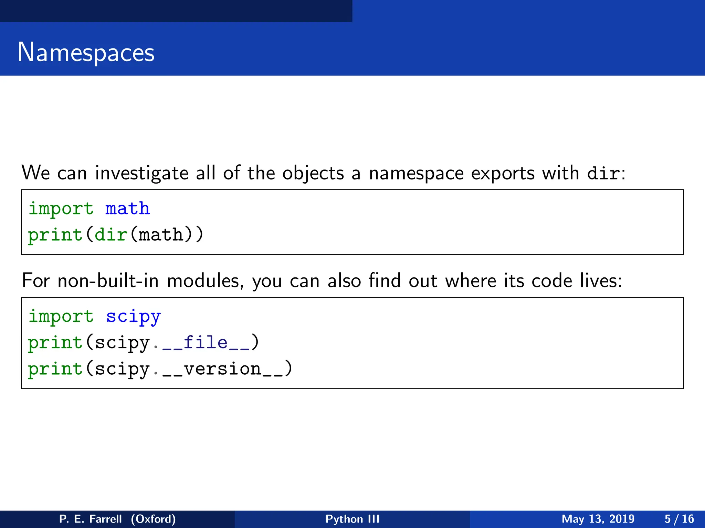The image size is (705, 528).
Task: Click the '5 / 16' page number
Action: coord(679,519)
